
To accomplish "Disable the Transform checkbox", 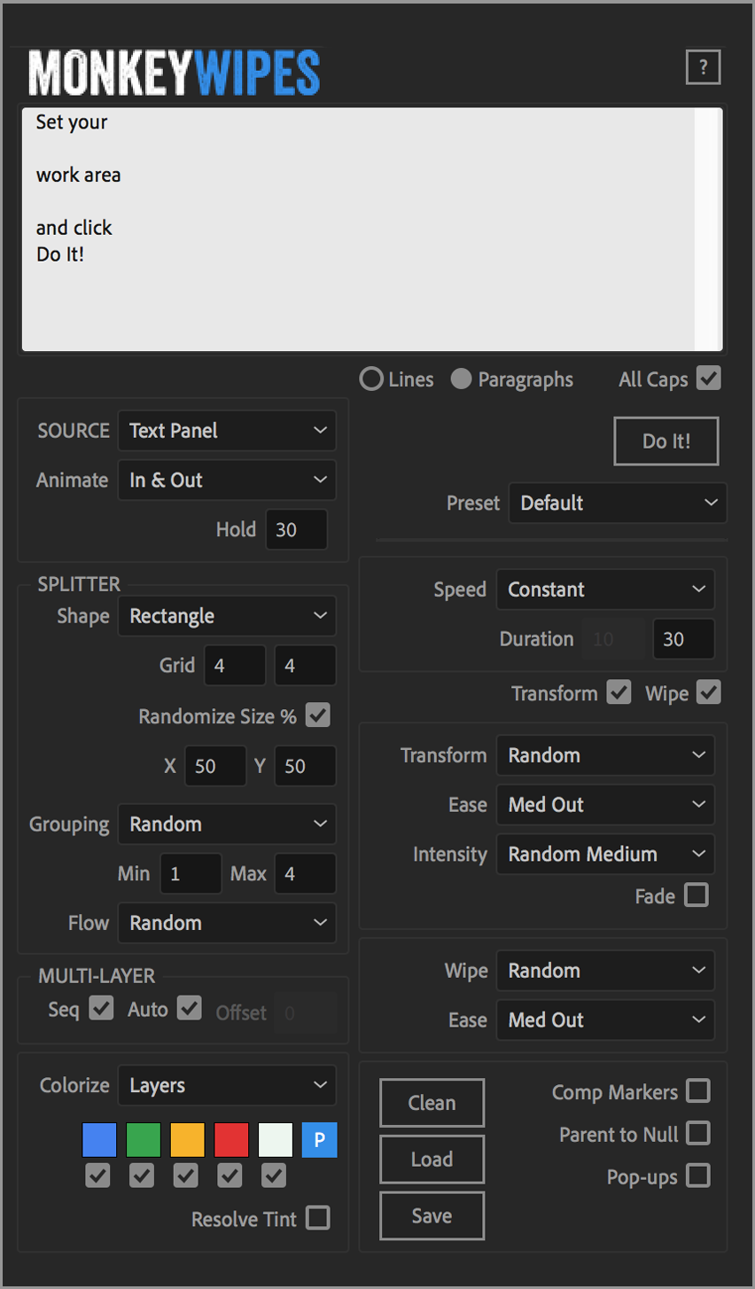I will coord(619,692).
